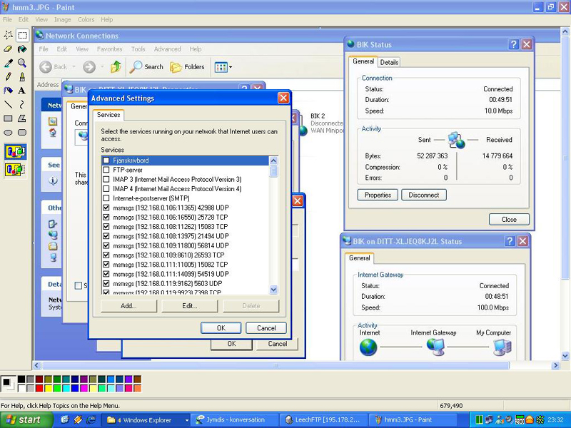Select the Magnifier tool
The height and width of the screenshot is (428, 571).
[23, 63]
